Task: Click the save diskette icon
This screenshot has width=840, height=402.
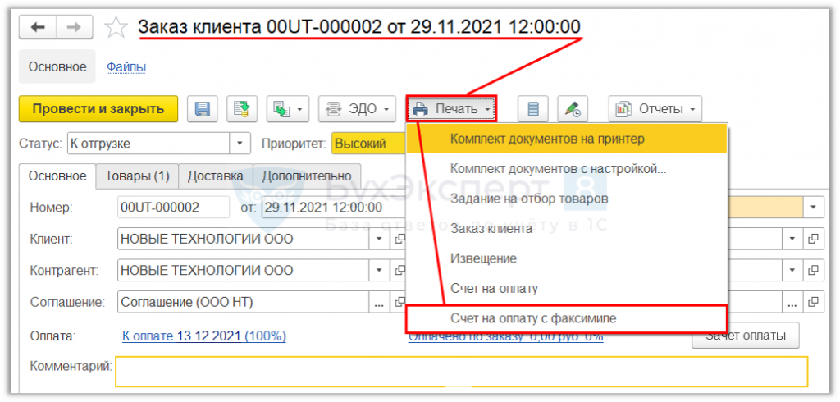Action: point(202,109)
